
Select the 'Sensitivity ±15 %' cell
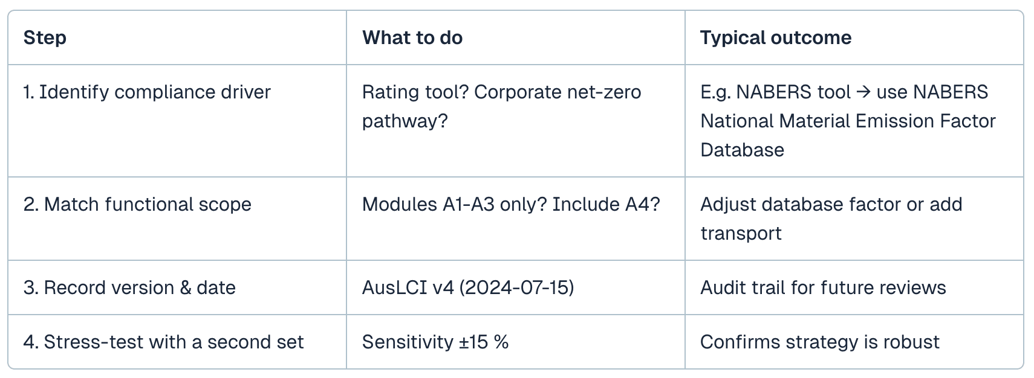tap(435, 342)
